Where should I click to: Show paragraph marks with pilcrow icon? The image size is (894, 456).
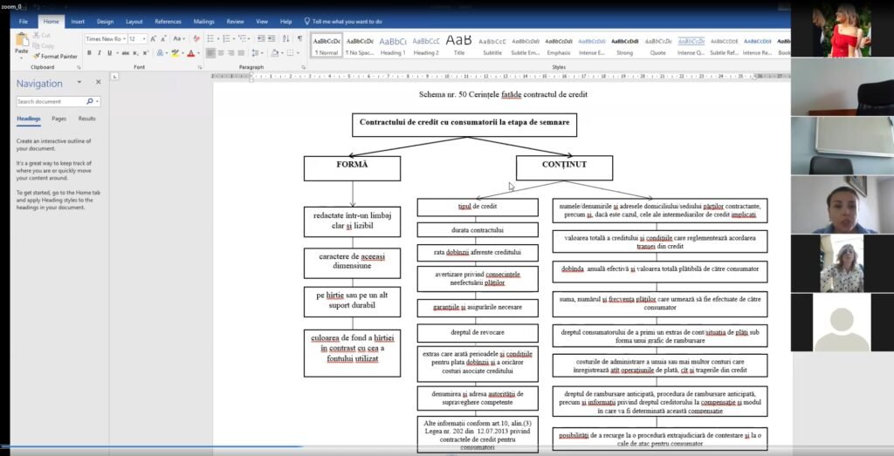point(300,38)
